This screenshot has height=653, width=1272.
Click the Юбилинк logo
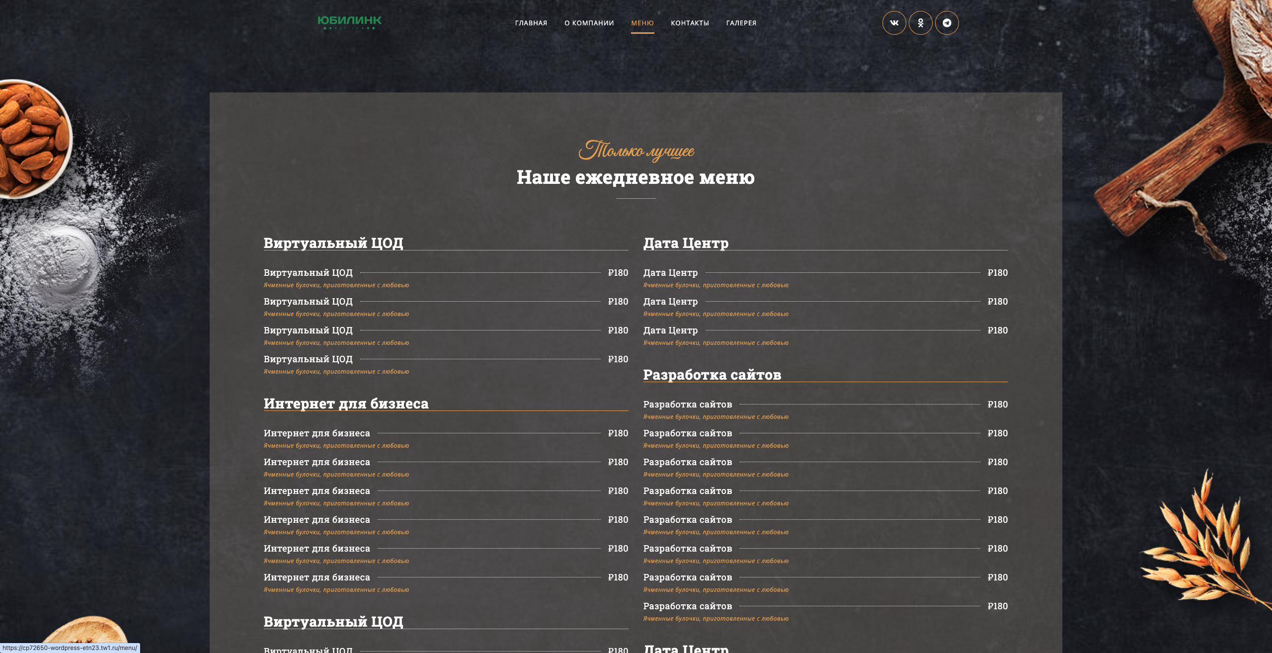pyautogui.click(x=349, y=22)
